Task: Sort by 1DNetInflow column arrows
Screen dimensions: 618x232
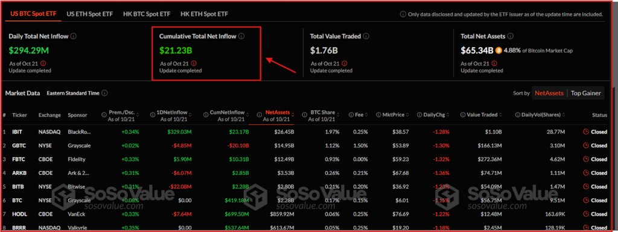Action: 190,115
